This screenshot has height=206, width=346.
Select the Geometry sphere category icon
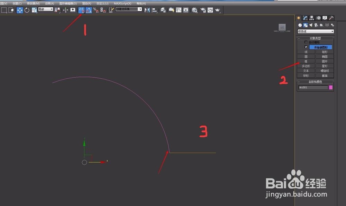click(x=300, y=25)
